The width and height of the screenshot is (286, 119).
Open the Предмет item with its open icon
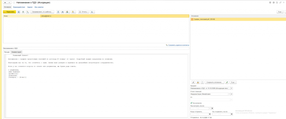[232, 88]
